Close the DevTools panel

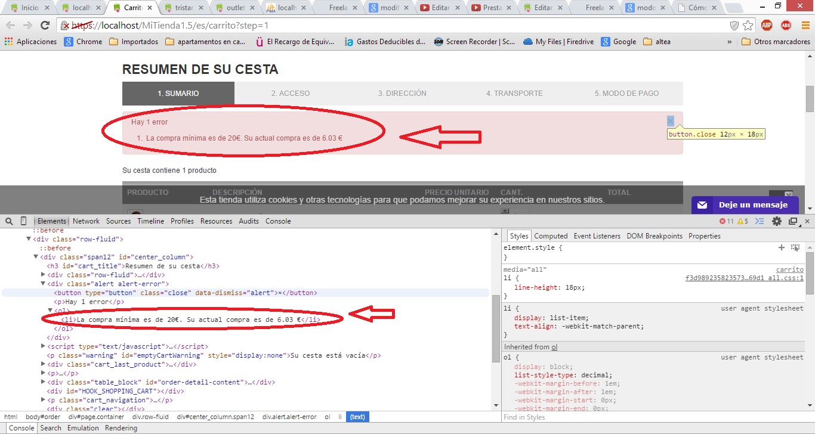tap(807, 221)
